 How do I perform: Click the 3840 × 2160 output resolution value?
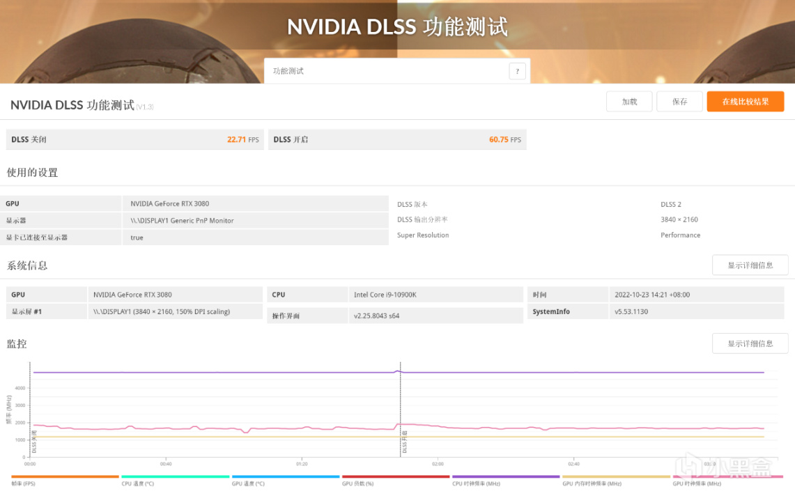coord(679,219)
